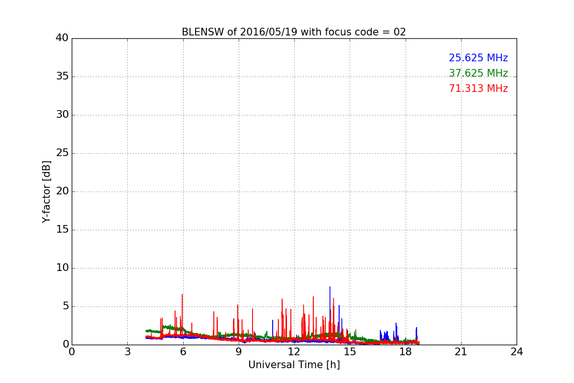574x383 pixels.
Task: Click the x-axis tick label 24
Action: pos(517,351)
